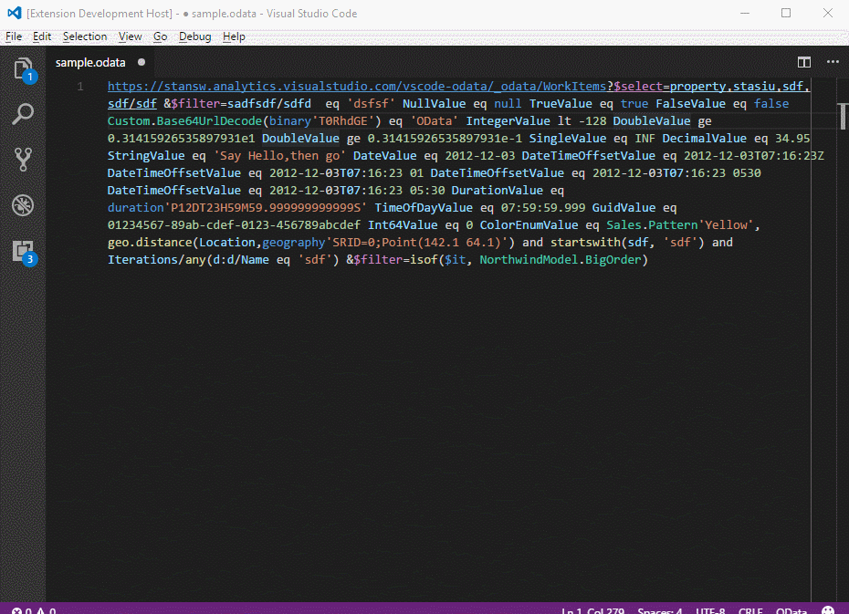This screenshot has width=849, height=614.
Task: Click the unsaved changes dot on sample.odata tab
Action: (141, 62)
